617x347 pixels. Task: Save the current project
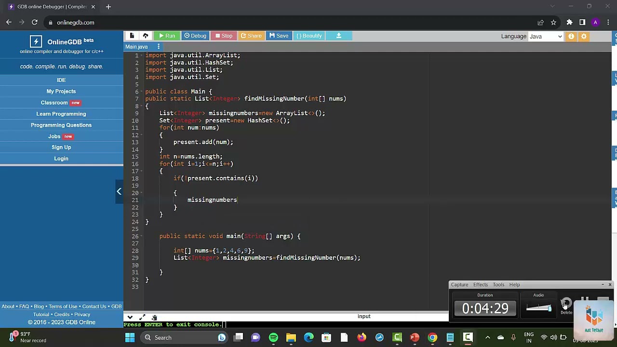point(279,36)
